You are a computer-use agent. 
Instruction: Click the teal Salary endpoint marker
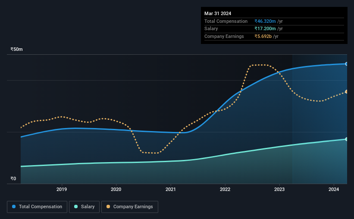[347, 139]
